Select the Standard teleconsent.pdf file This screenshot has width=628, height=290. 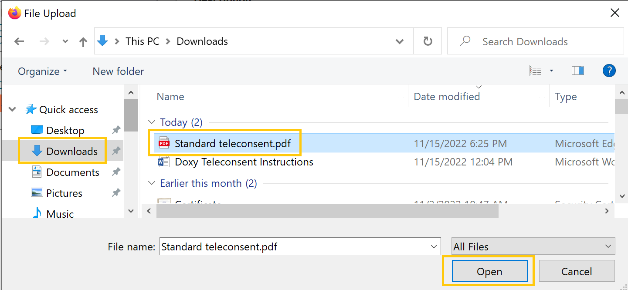pyautogui.click(x=232, y=143)
